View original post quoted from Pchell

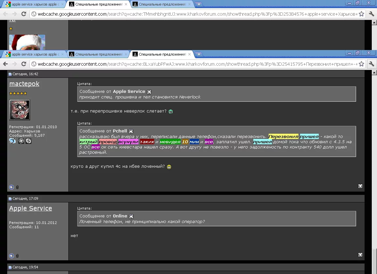(131, 131)
